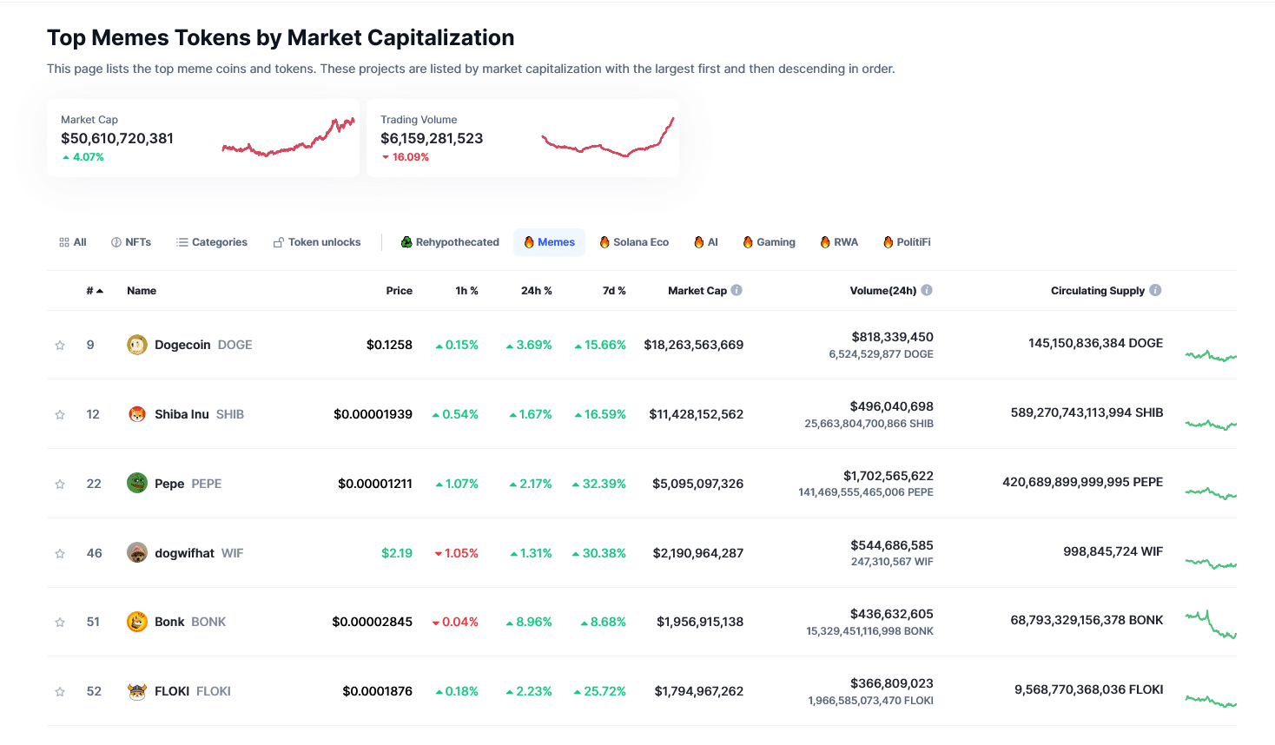The width and height of the screenshot is (1275, 745).
Task: Select the Gaming category filter
Action: 770,242
